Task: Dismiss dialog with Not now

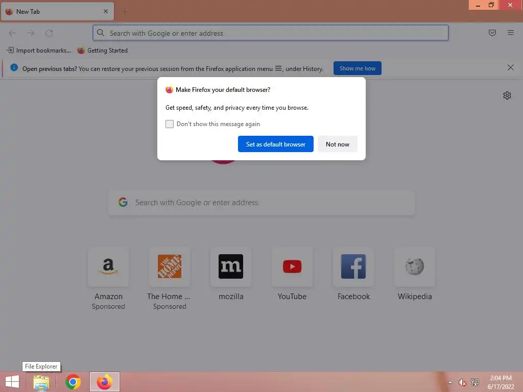Action: tap(338, 144)
